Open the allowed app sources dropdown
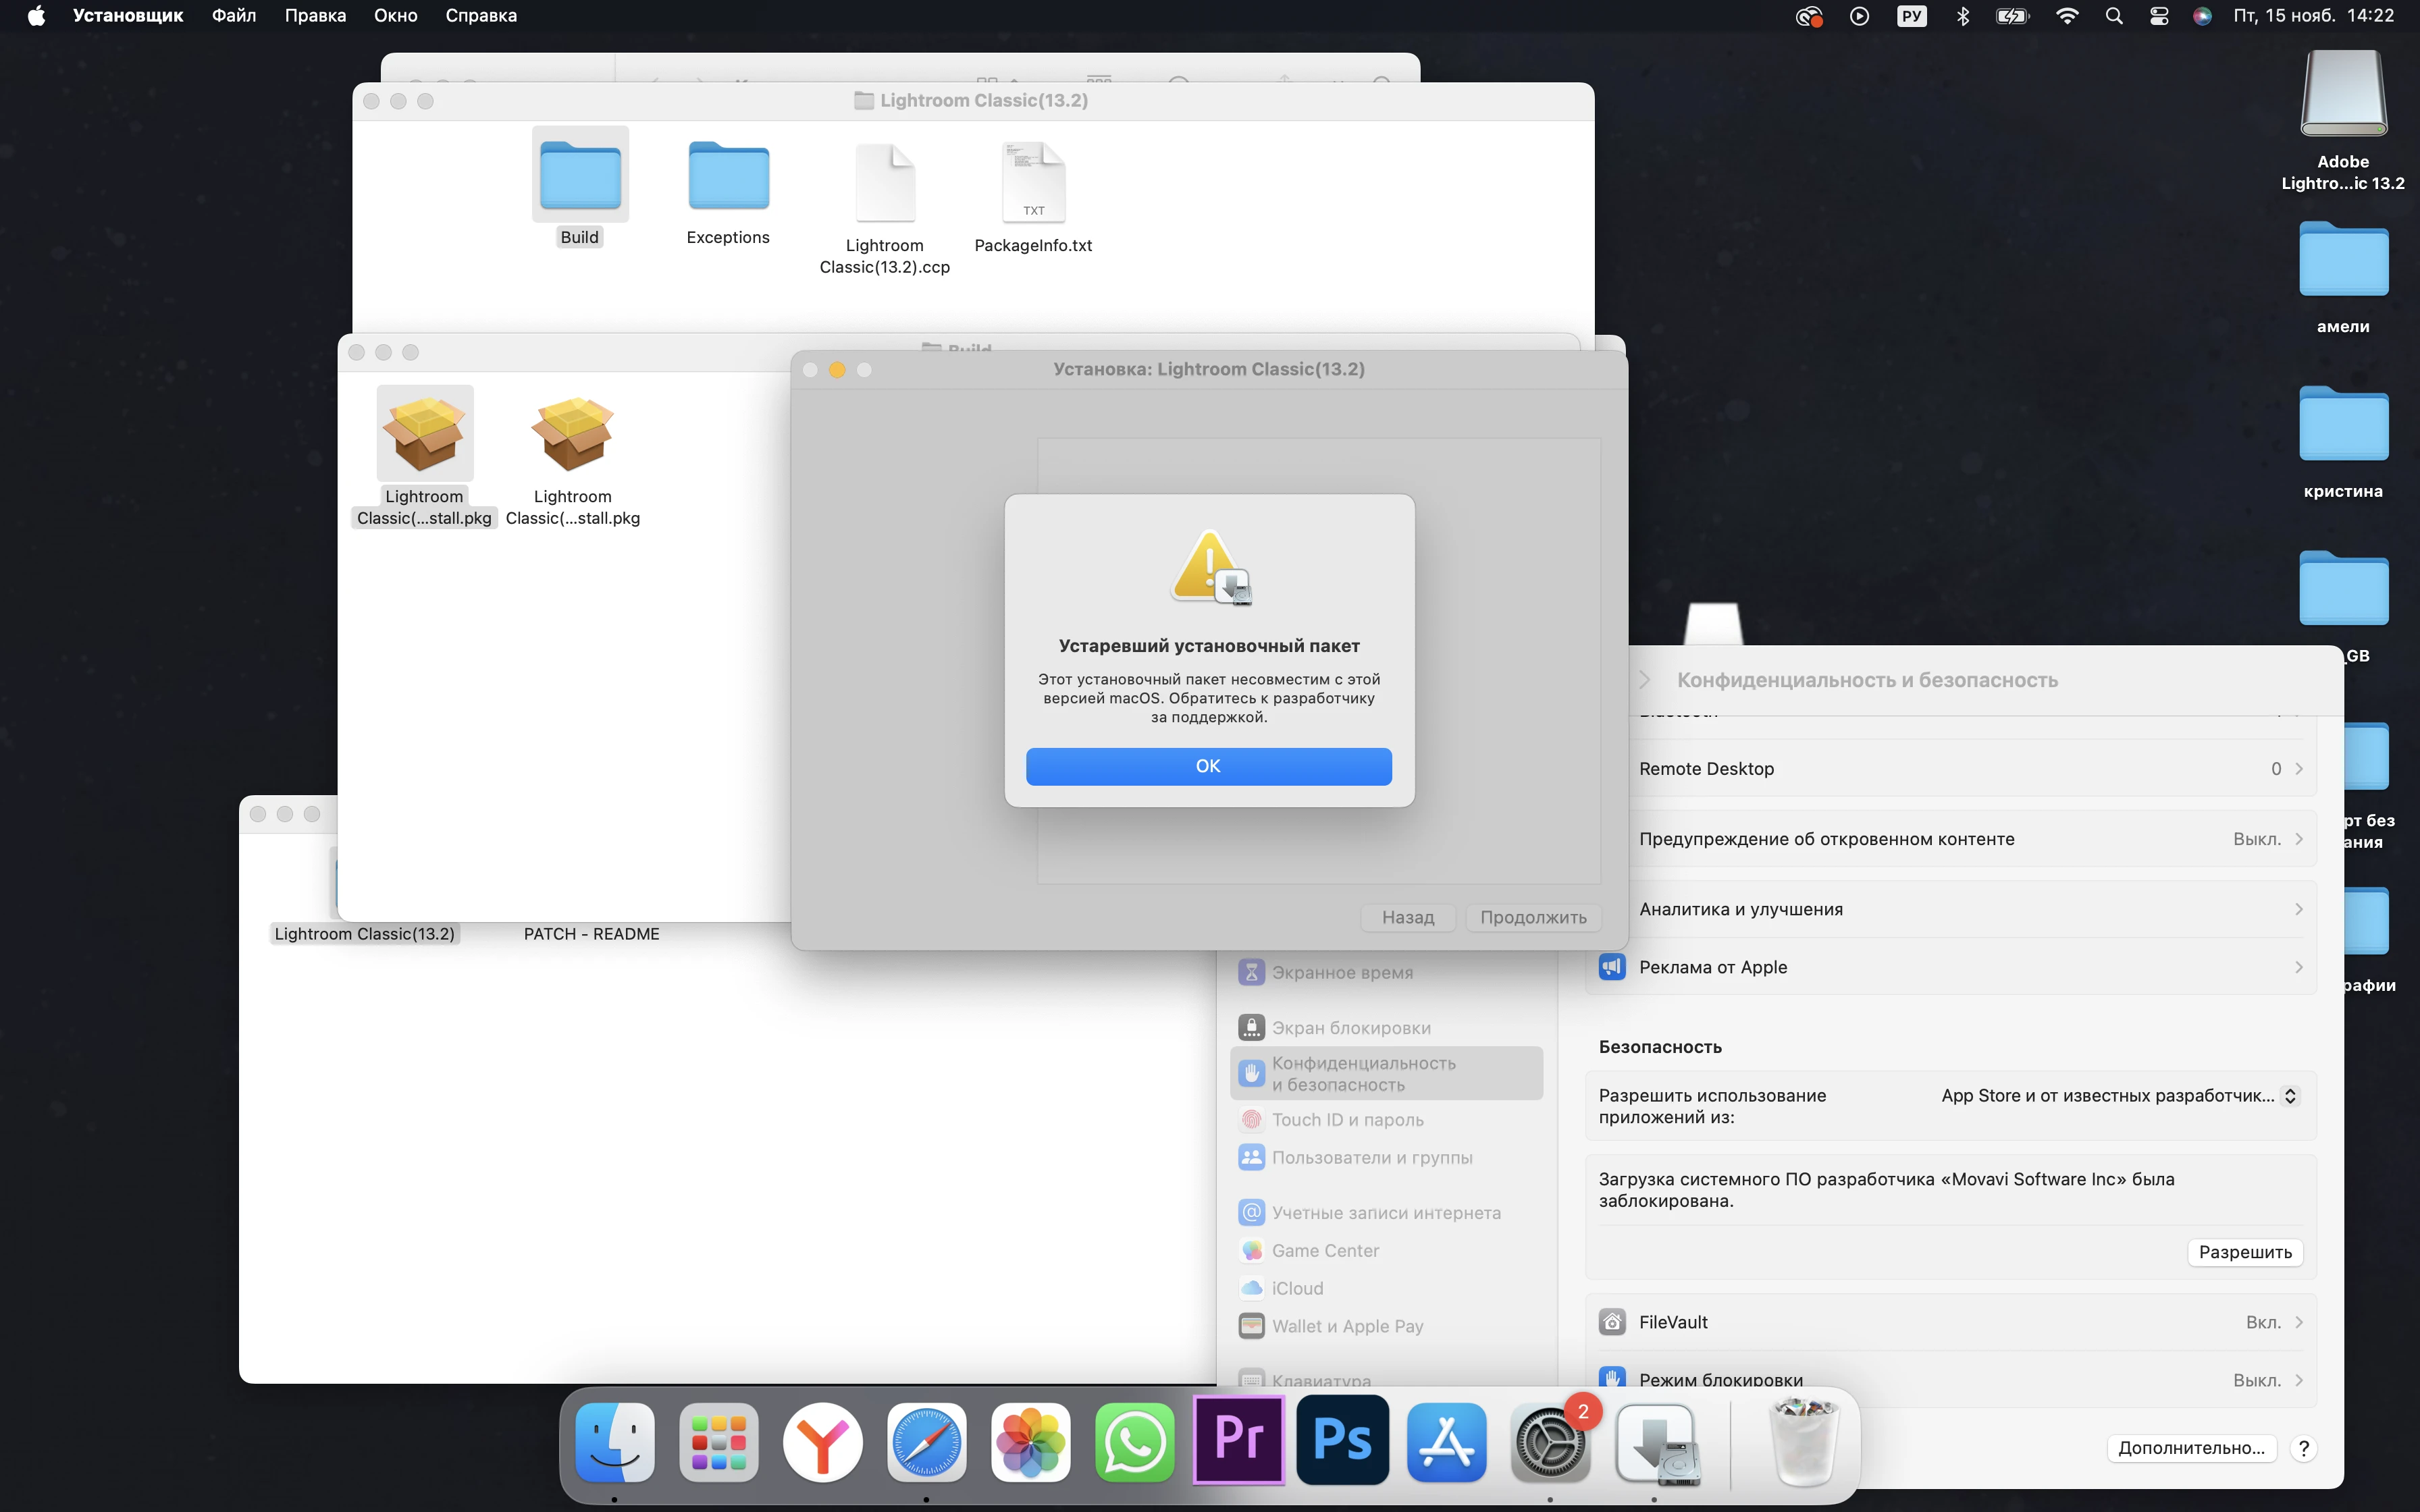The height and width of the screenshot is (1512, 2420). 2290,1096
